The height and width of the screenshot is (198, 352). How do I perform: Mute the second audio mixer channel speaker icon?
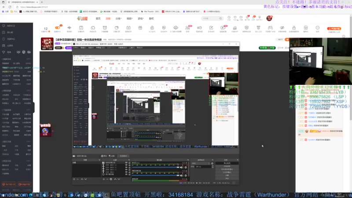point(181,176)
